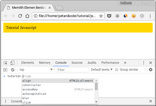Minimize the browser window
Viewport: 156px width, 106px height.
pos(139,3)
